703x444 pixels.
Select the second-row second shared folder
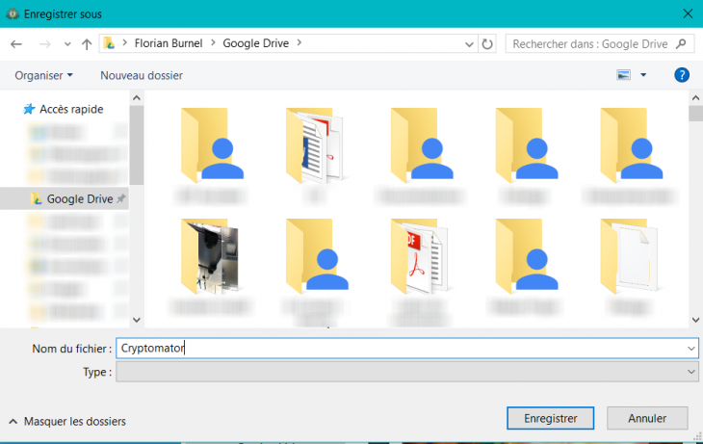tap(317, 256)
